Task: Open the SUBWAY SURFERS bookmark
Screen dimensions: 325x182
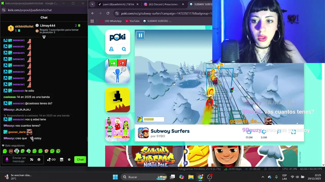Action: coord(157,21)
